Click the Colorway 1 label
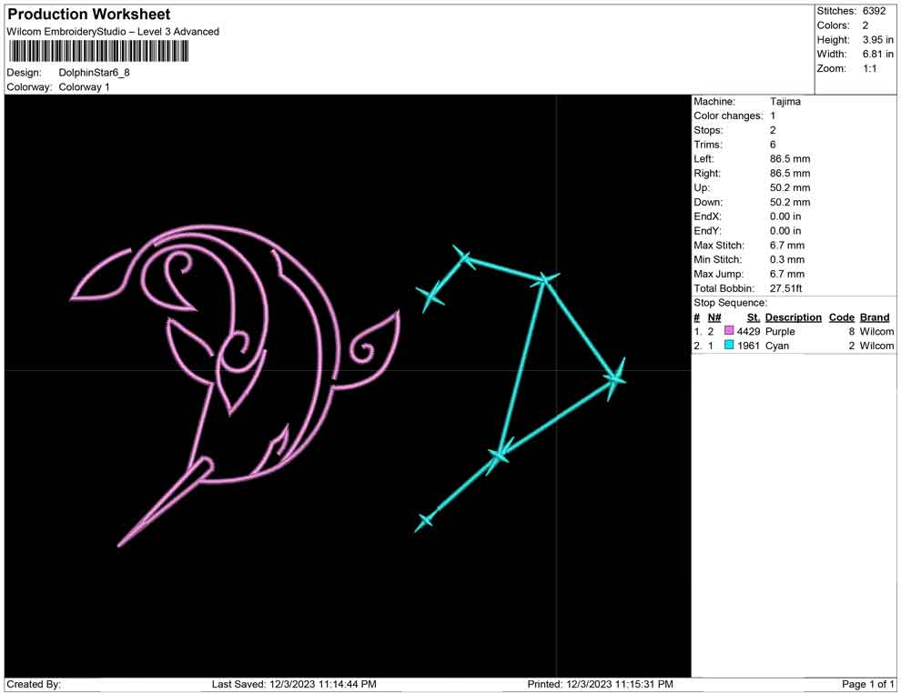 (84, 87)
